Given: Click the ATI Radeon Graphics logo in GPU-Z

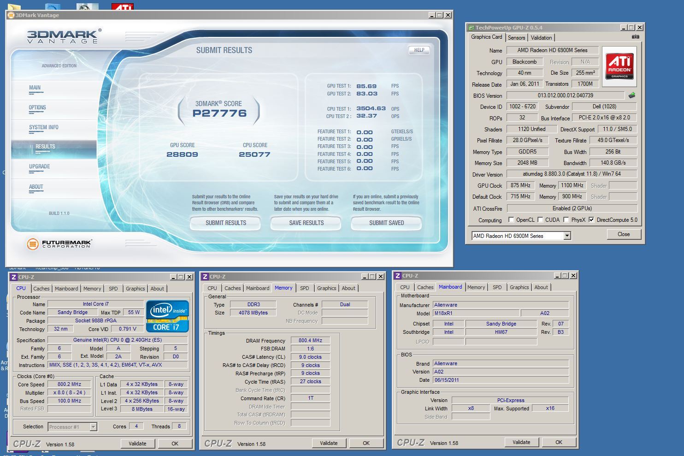Looking at the screenshot, I should (x=619, y=66).
